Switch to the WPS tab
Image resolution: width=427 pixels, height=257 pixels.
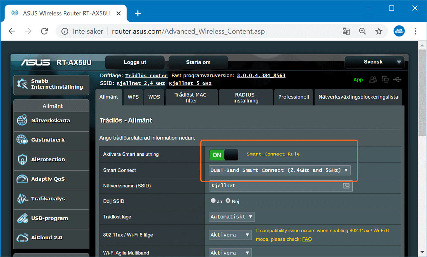[x=133, y=97]
